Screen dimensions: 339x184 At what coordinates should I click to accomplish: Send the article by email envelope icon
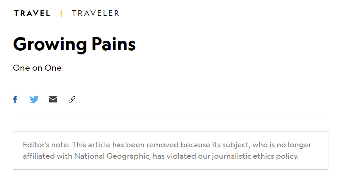click(53, 99)
